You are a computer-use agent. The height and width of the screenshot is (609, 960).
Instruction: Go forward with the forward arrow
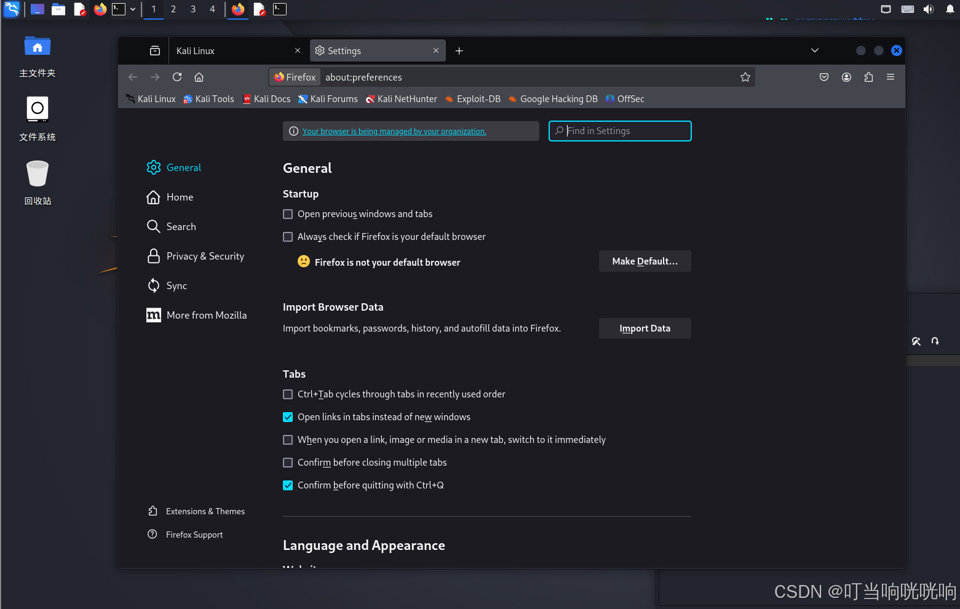point(155,77)
